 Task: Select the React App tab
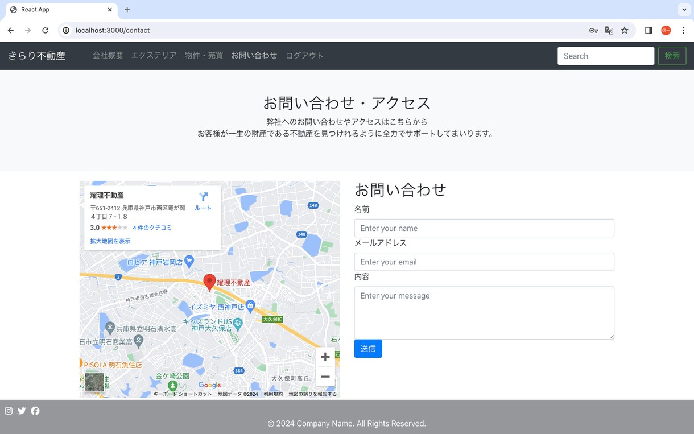[61, 10]
